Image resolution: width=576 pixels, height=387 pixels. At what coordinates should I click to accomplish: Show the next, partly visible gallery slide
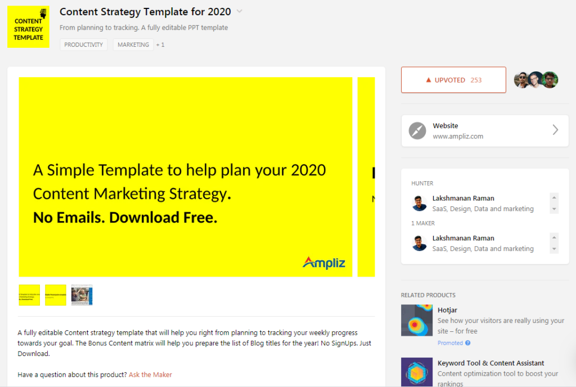click(366, 177)
